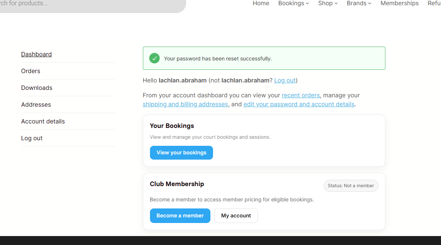Click the inline Log out link

click(x=285, y=80)
